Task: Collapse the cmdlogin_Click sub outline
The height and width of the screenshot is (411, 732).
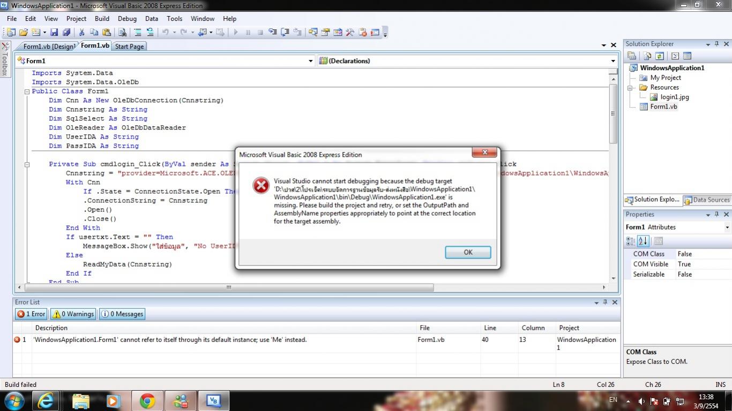Action: pyautogui.click(x=27, y=164)
